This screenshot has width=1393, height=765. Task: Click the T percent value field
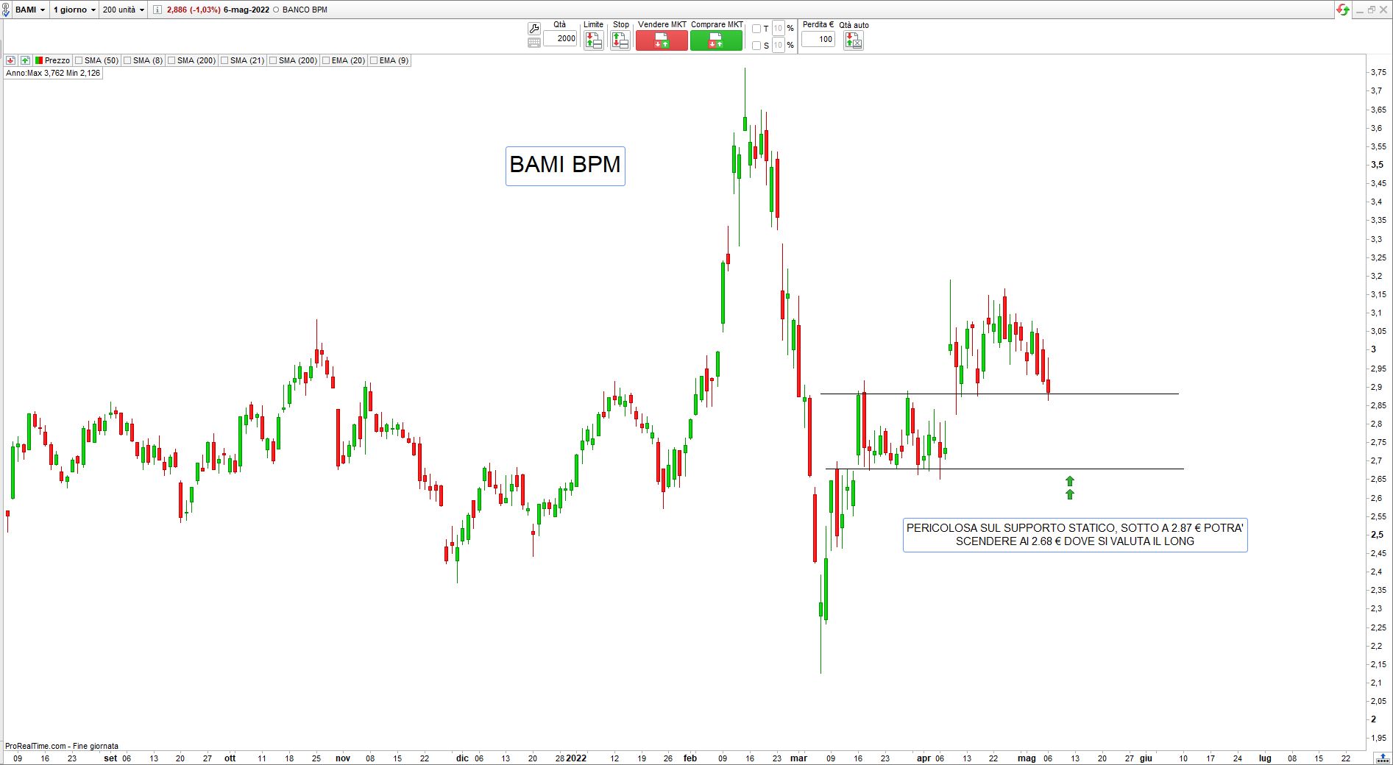click(779, 29)
